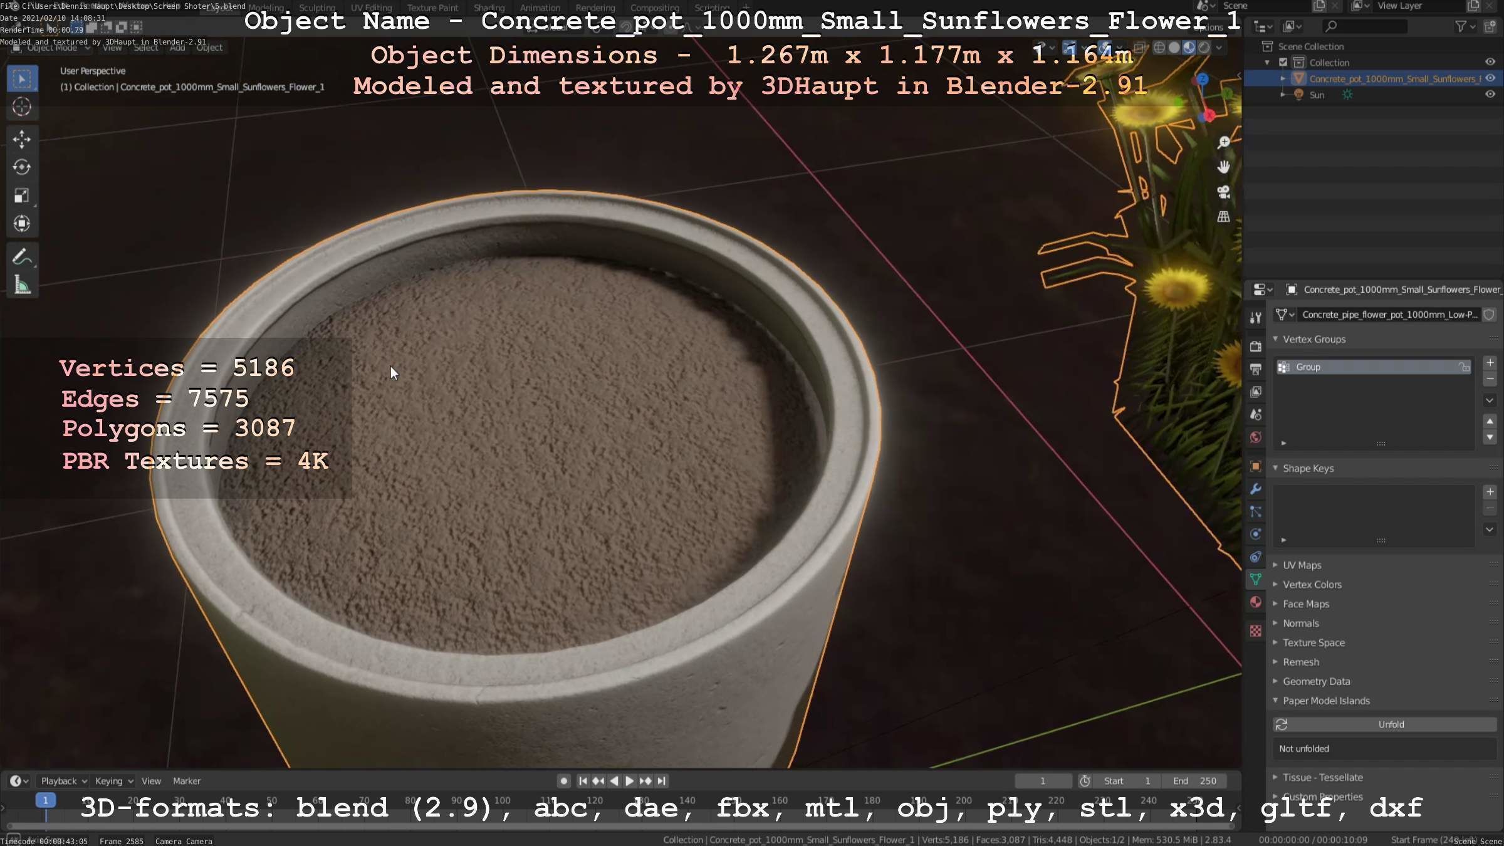This screenshot has height=846, width=1504.
Task: Open the Object Constraints properties tab
Action: coord(1255,556)
